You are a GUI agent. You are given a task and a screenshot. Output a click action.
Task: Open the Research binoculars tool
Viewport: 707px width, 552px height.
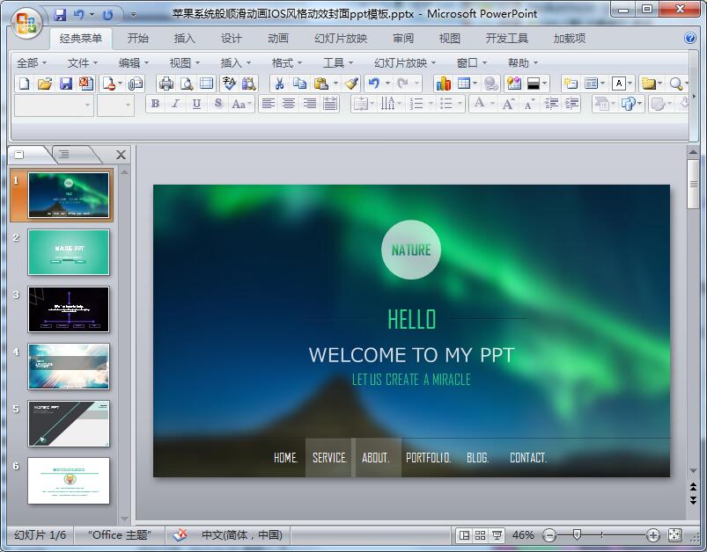(249, 84)
